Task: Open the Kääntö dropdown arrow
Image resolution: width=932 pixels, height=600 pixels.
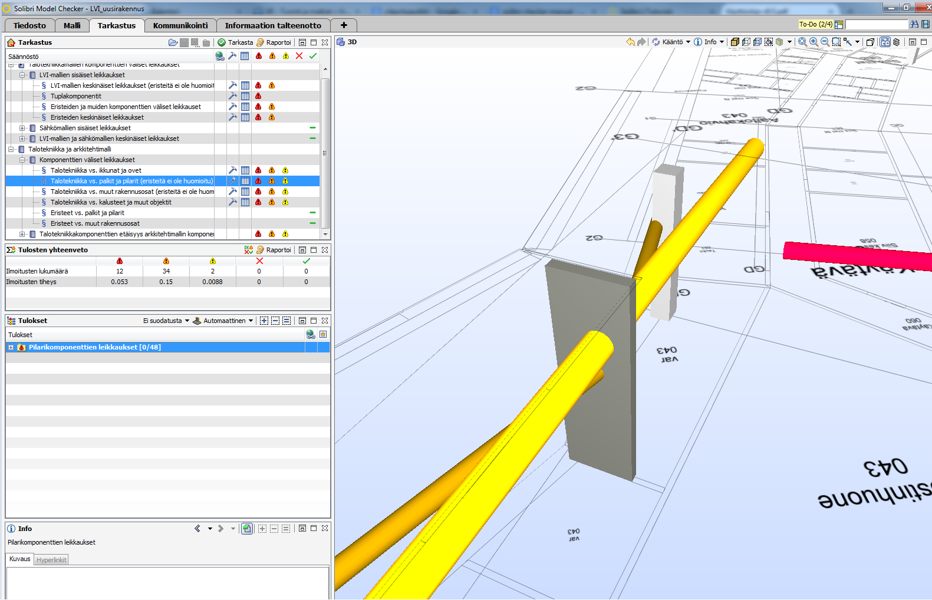Action: pyautogui.click(x=688, y=42)
